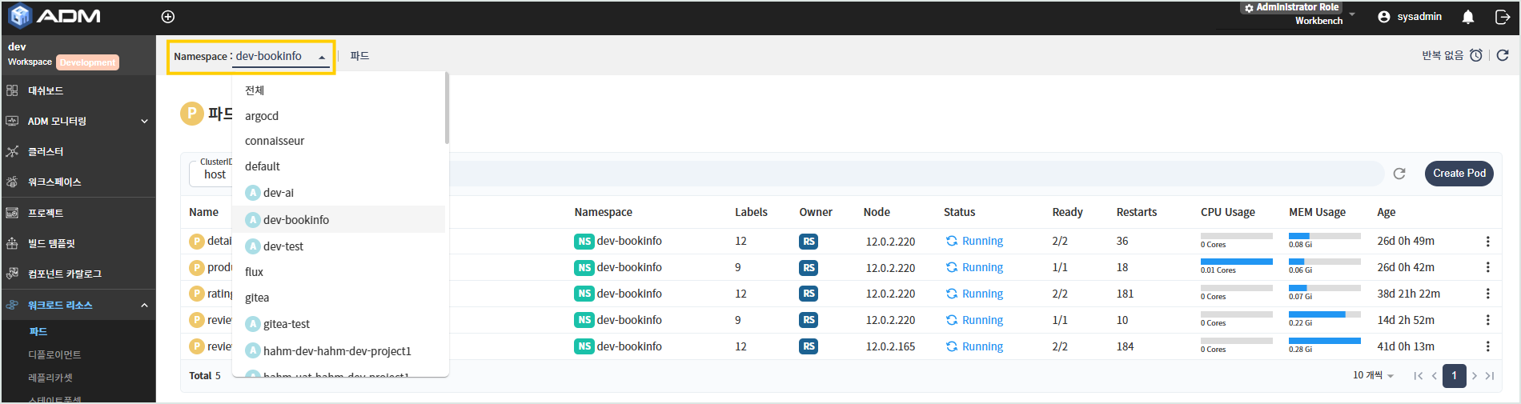This screenshot has width=1521, height=404.
Task: Select gitea-test namespace option
Action: [339, 324]
